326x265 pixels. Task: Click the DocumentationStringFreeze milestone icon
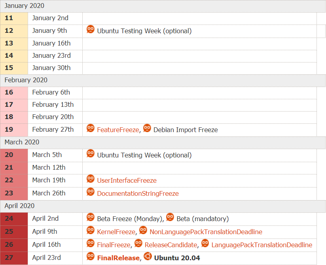coord(90,192)
